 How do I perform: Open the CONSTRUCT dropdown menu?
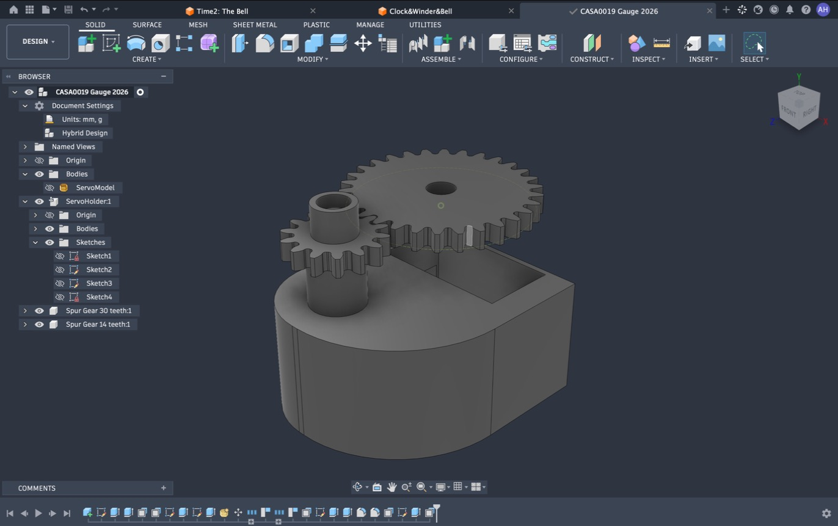point(592,59)
